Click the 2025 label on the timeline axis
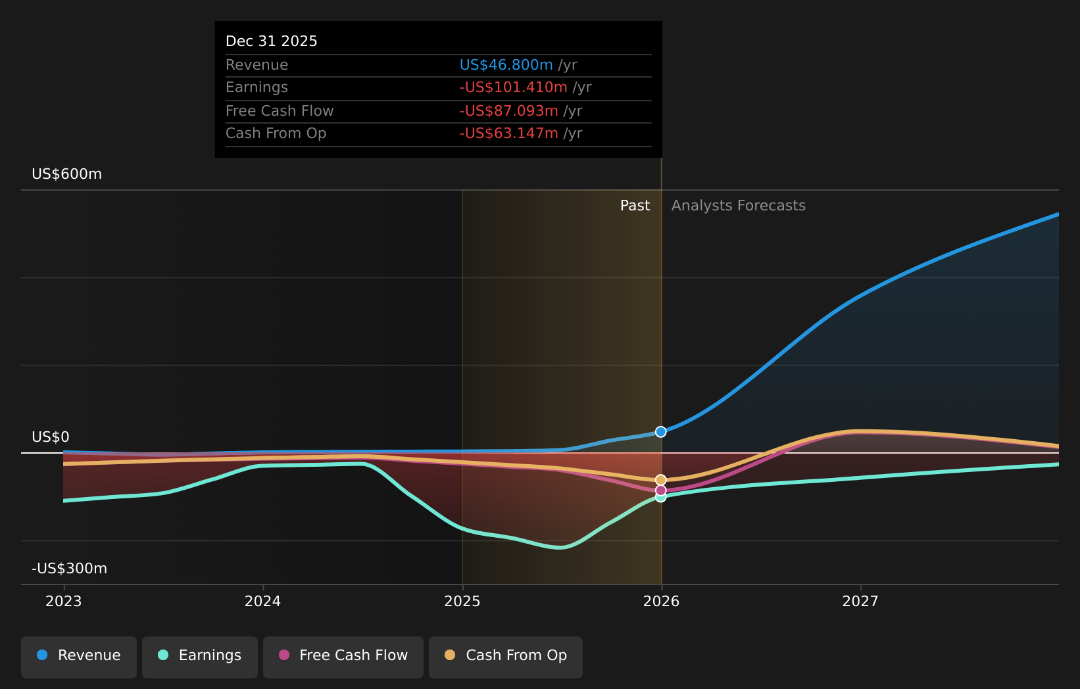 [x=462, y=600]
